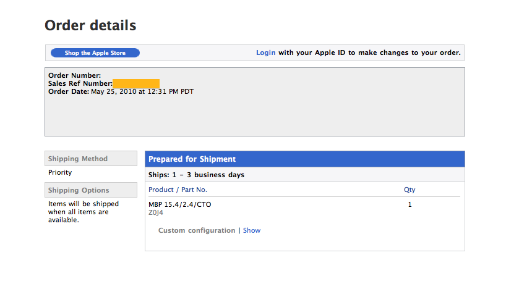Click the items will be shipped note
Screen dimensions: 532x284
[84, 212]
